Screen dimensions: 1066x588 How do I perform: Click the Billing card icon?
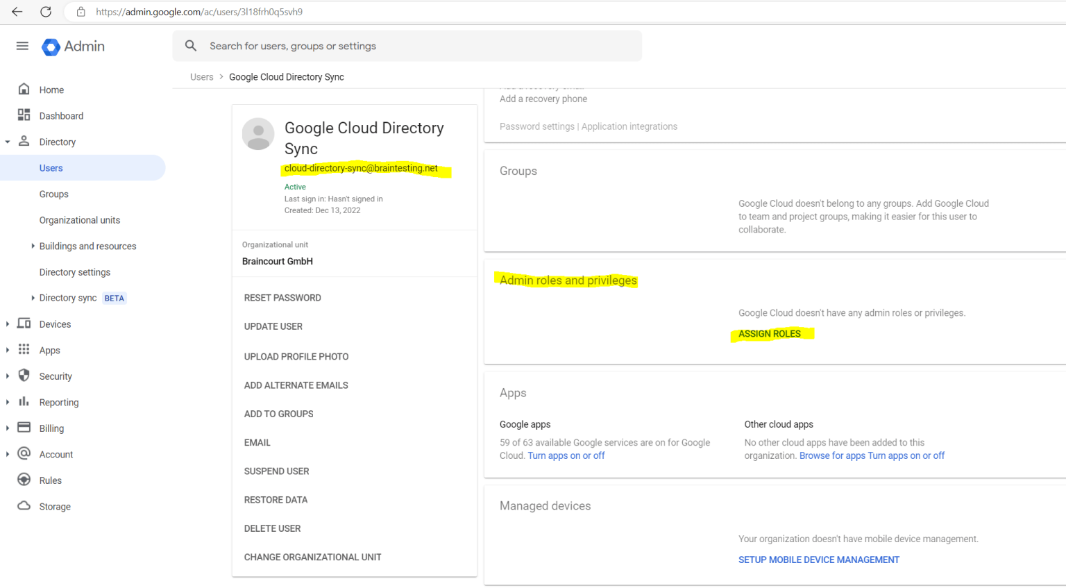(24, 428)
